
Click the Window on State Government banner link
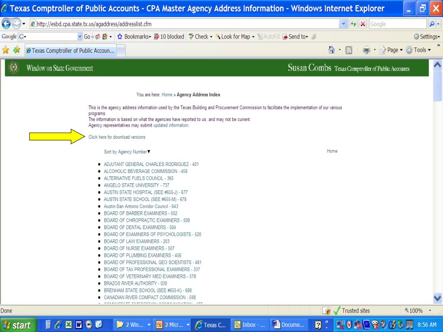60,68
